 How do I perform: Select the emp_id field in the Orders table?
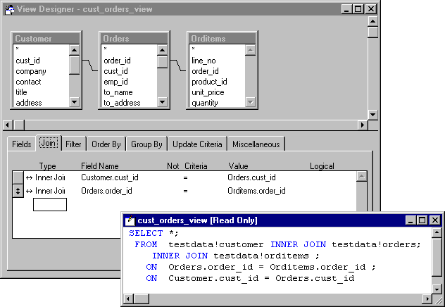point(115,82)
